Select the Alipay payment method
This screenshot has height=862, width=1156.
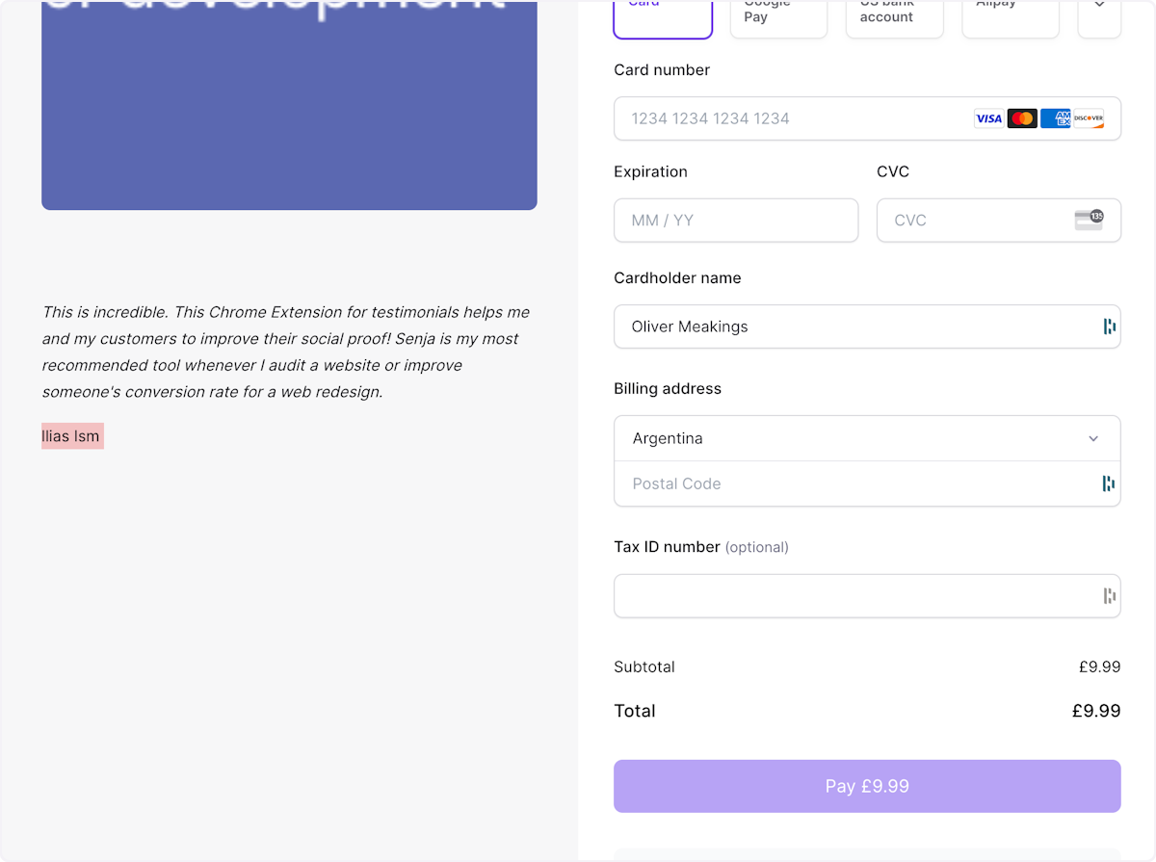[1010, 14]
